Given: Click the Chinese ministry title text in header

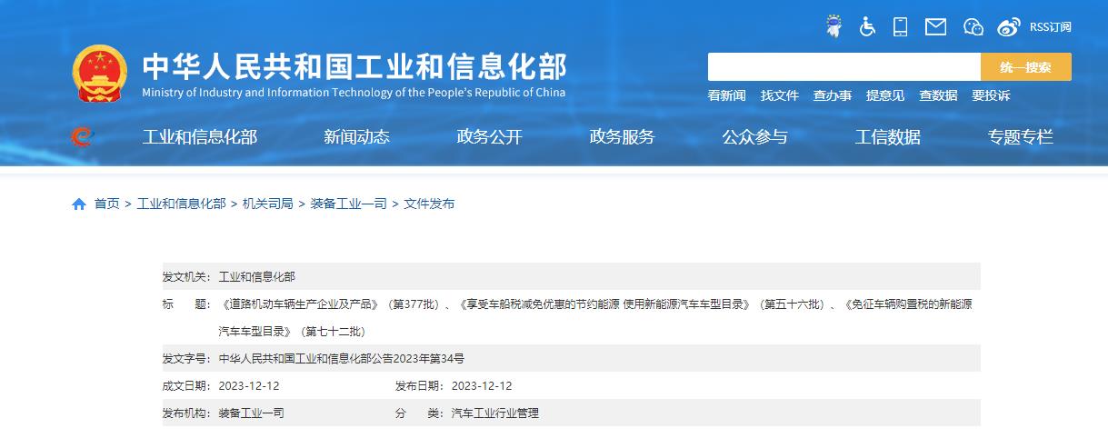Looking at the screenshot, I should pyautogui.click(x=354, y=67).
